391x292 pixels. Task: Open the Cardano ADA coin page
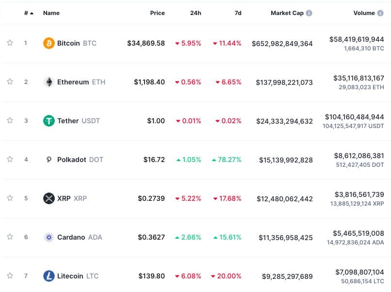click(x=80, y=237)
